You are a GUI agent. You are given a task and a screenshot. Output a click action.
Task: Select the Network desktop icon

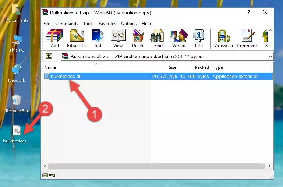[17, 73]
